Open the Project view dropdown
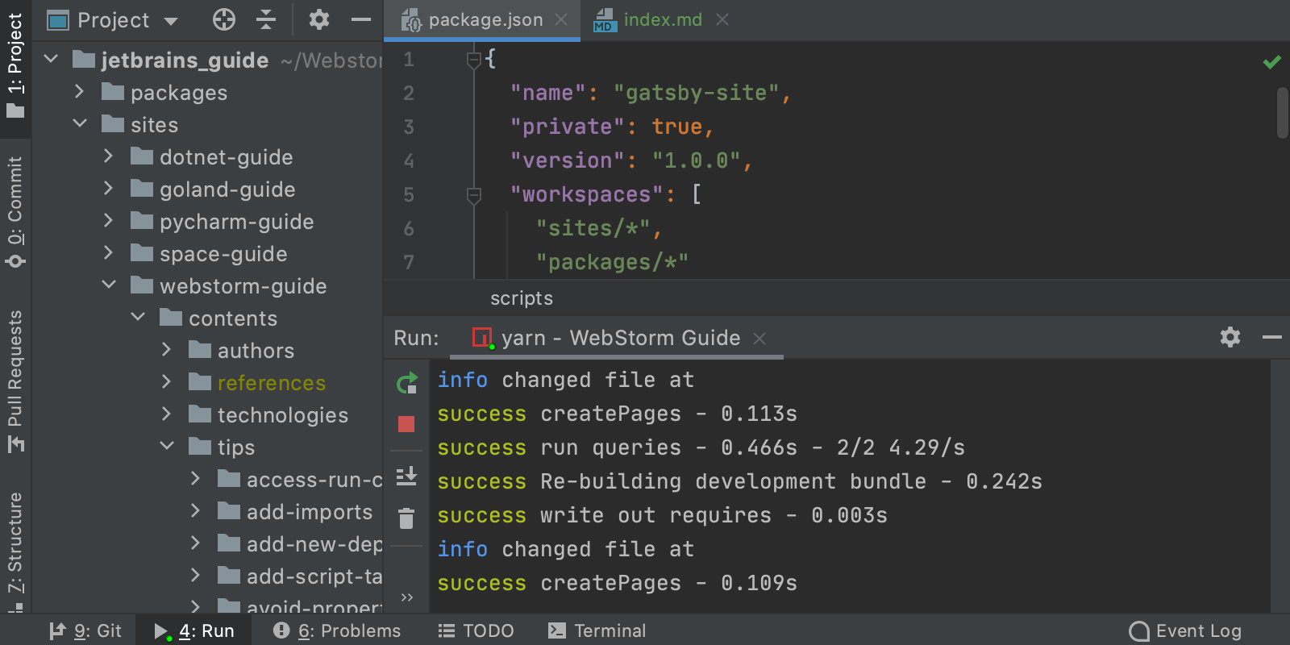Screen dimensions: 1290x645 [x=171, y=21]
